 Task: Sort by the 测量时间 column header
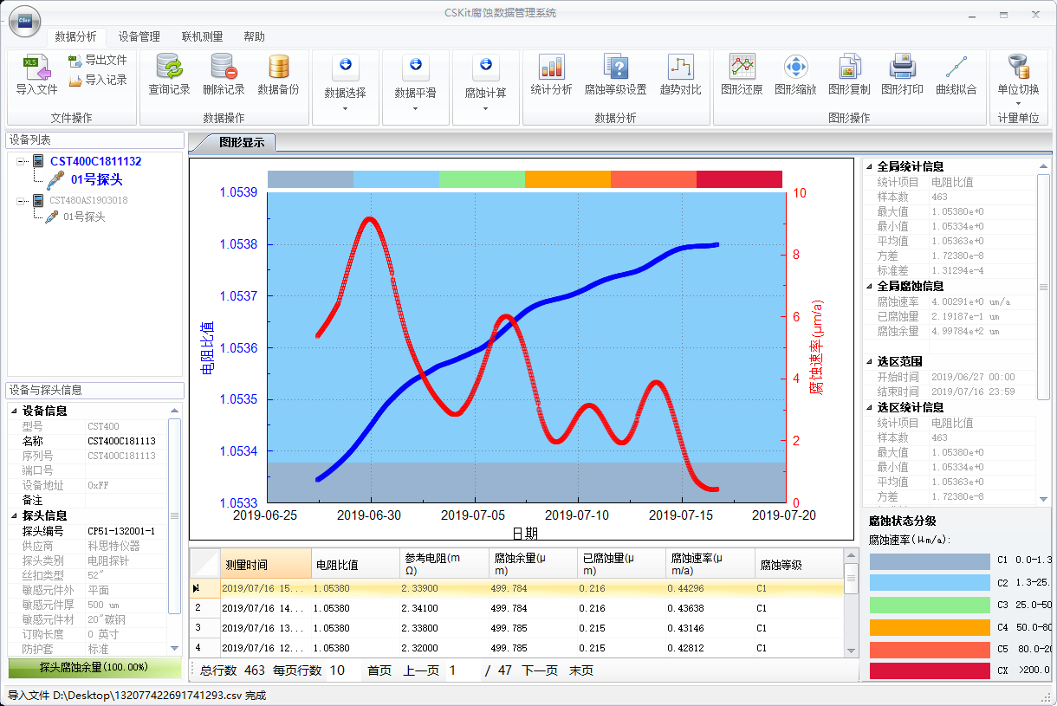pyautogui.click(x=266, y=564)
